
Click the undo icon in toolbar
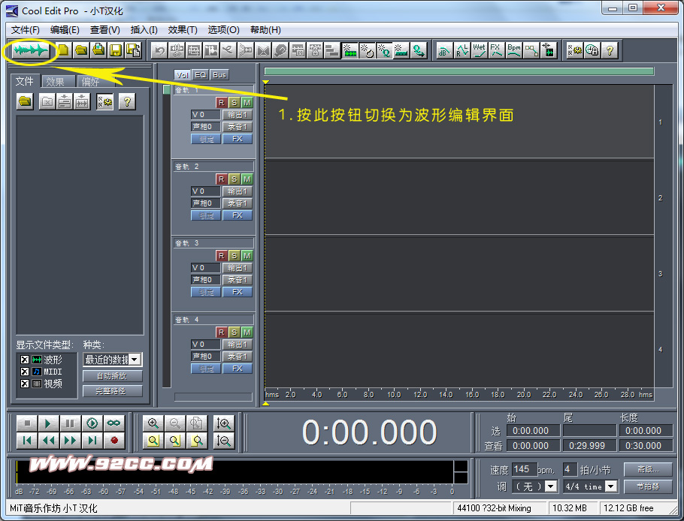pyautogui.click(x=159, y=50)
